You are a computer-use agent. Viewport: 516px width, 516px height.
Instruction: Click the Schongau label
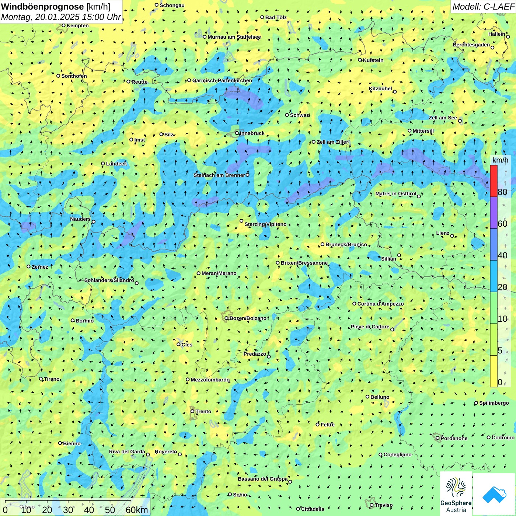(172, 5)
